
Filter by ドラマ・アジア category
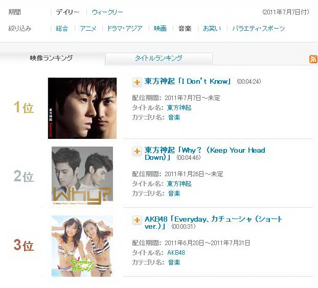pyautogui.click(x=125, y=29)
